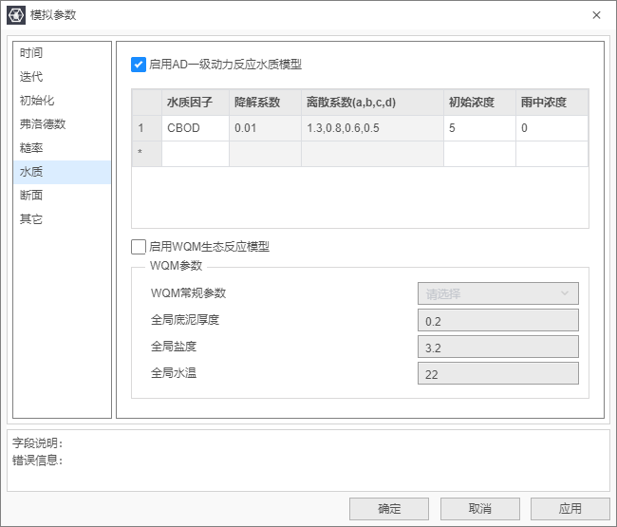Choose 其它 in the left list

pos(32,219)
